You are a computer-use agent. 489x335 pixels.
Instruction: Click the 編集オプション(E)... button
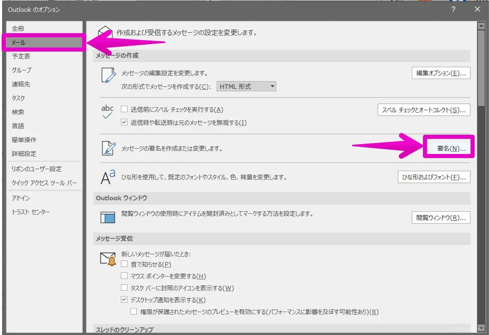(441, 73)
